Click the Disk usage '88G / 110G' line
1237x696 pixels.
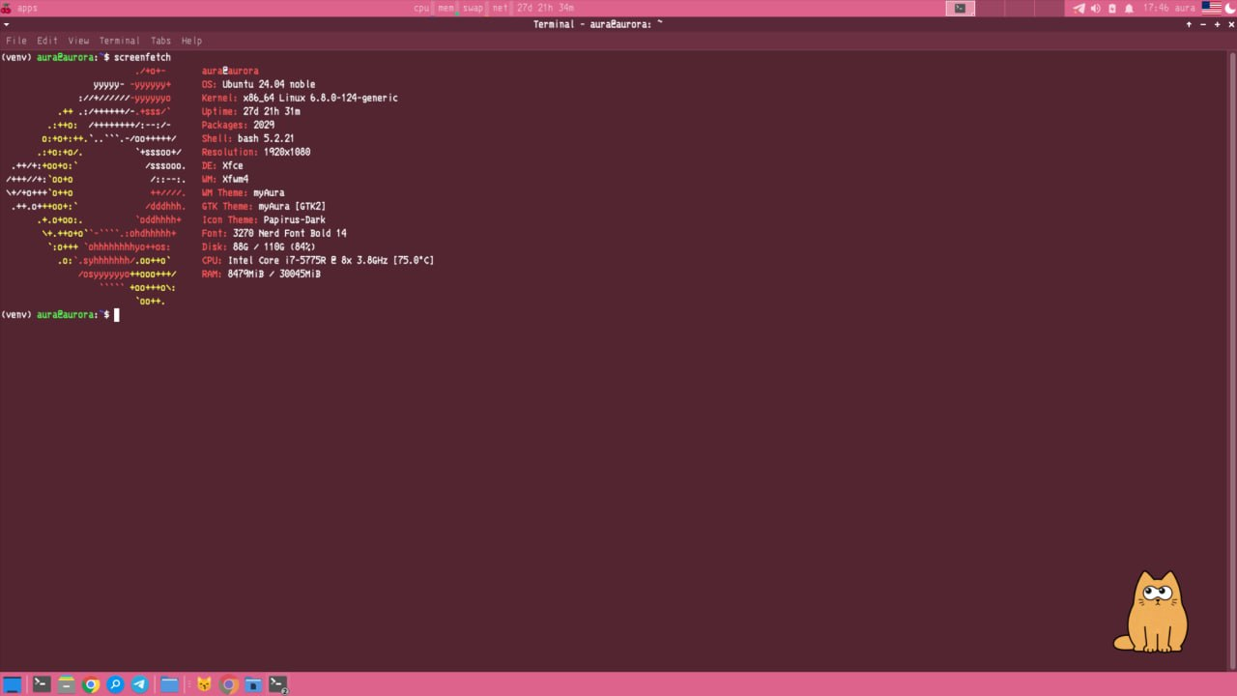[x=258, y=246]
